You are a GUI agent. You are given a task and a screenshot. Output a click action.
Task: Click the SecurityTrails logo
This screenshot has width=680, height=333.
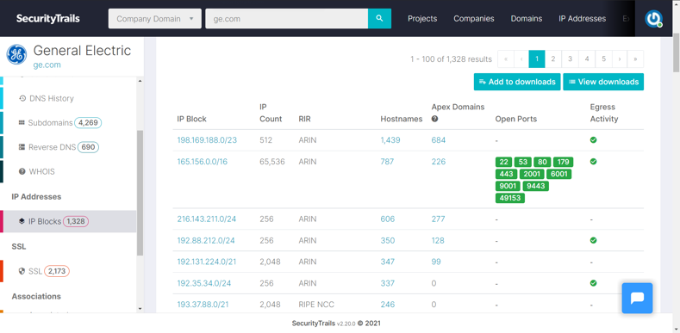pyautogui.click(x=48, y=19)
